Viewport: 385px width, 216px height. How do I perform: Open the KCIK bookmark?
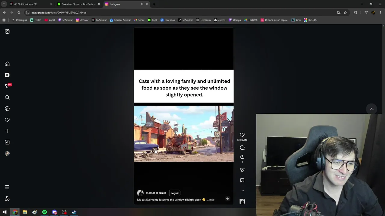click(152, 20)
